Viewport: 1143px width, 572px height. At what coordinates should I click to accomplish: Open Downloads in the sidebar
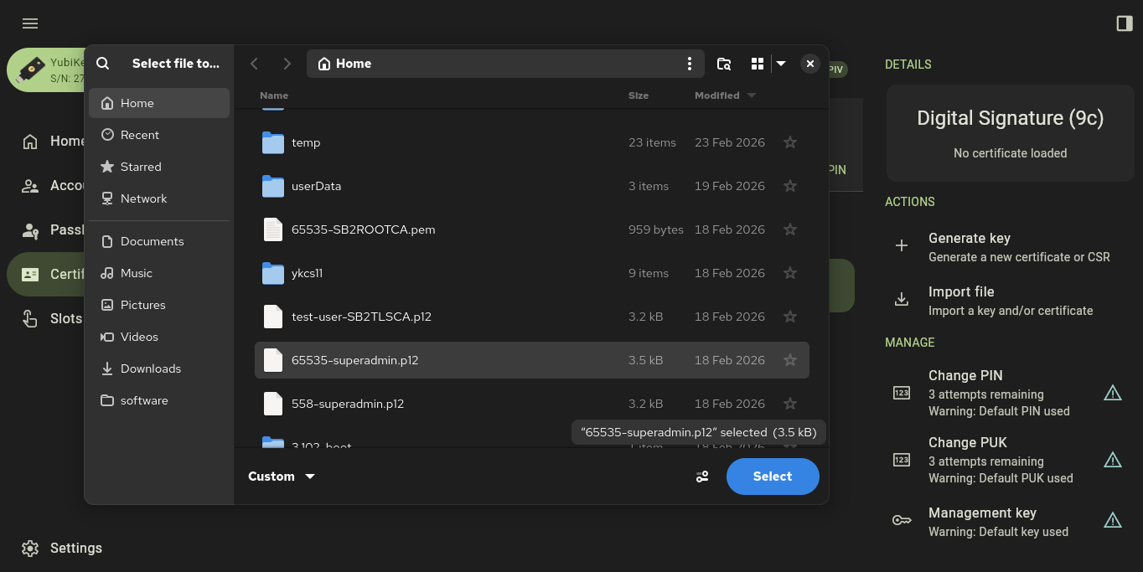[151, 368]
